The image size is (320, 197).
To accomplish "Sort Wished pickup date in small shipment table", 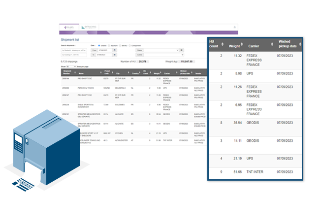I will point(192,72).
